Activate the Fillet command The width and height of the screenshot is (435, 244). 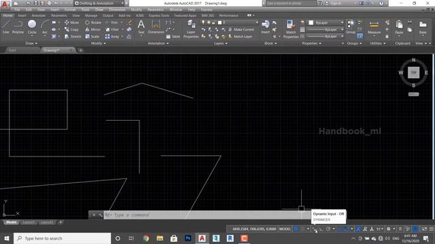coord(112,29)
